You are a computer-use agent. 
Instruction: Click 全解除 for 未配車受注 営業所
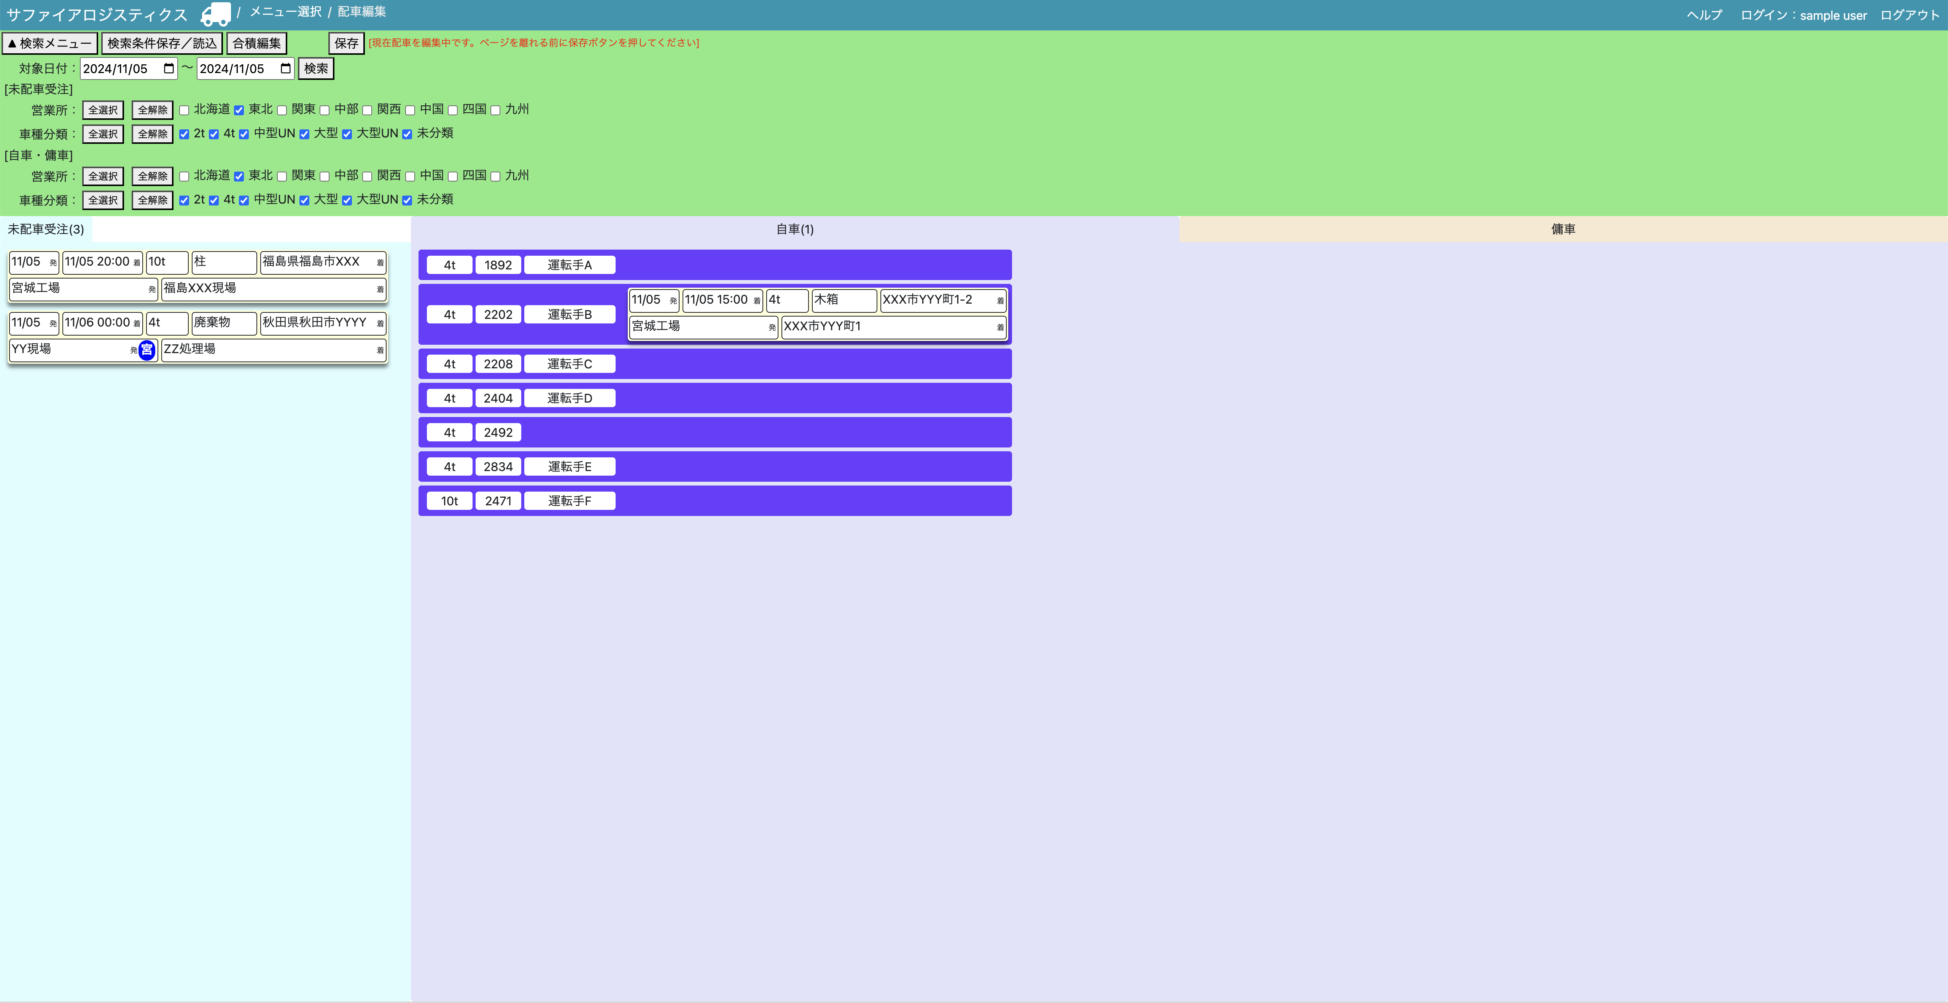[153, 110]
